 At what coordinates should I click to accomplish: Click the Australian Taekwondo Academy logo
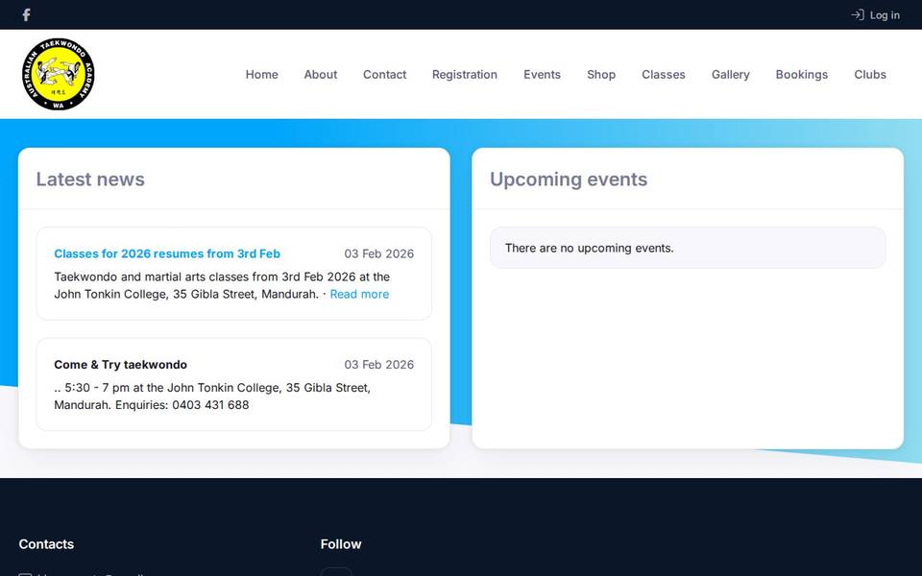coord(59,74)
